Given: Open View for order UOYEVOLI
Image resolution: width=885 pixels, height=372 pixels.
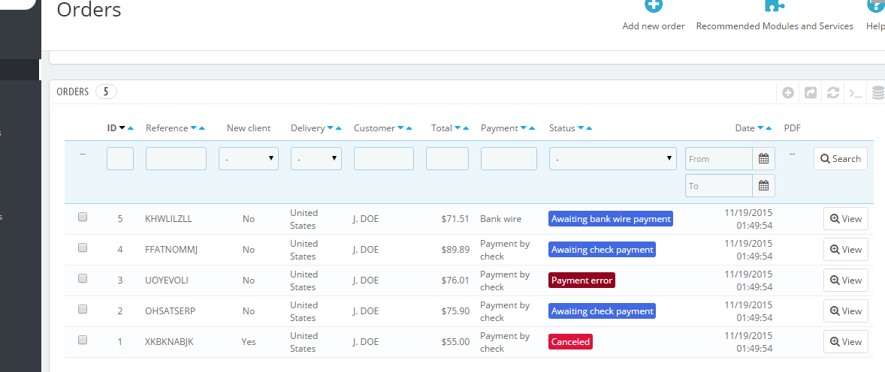Looking at the screenshot, I should (x=845, y=280).
